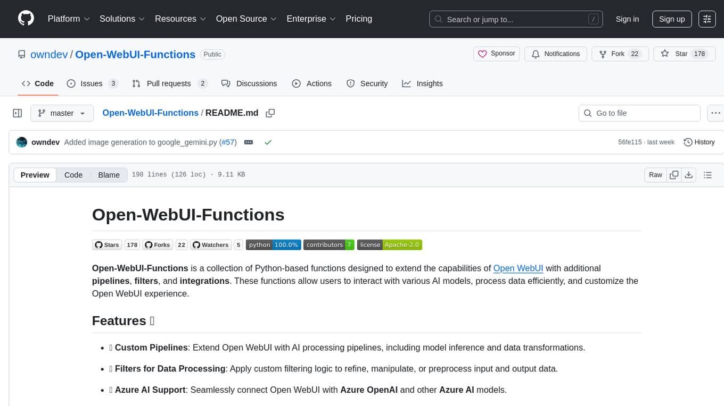Screen dimensions: 724x406
Task: Open the Pricing page
Action: click(359, 19)
